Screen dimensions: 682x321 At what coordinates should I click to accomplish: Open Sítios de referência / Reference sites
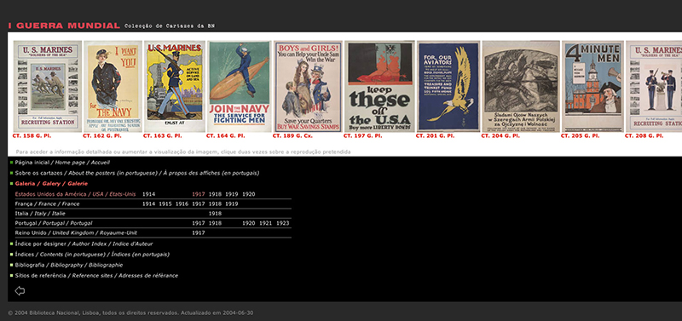pos(96,275)
